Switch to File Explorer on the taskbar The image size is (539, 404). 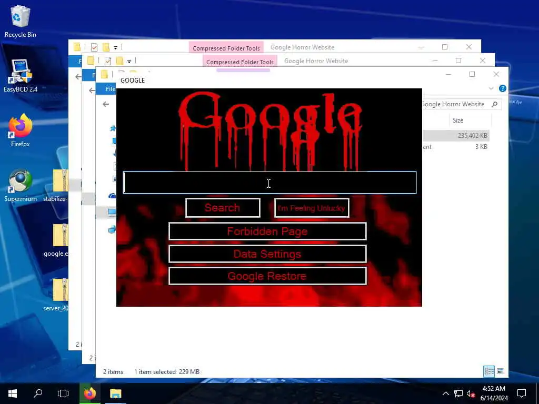coord(115,393)
